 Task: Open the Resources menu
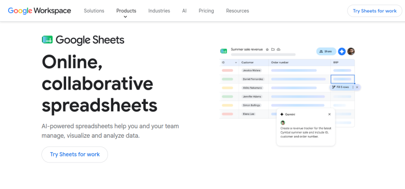click(x=237, y=11)
